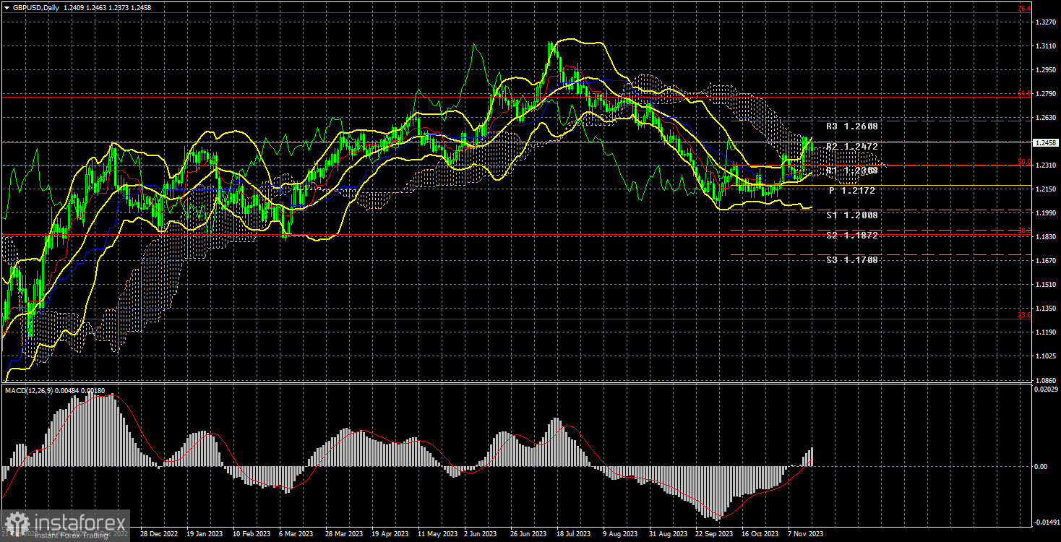
Task: Select the S1 1.2008 pivot label
Action: click(852, 215)
